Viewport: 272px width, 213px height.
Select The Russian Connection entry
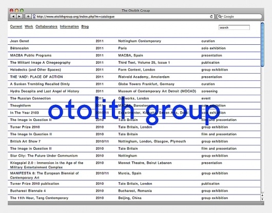pyautogui.click(x=30, y=98)
